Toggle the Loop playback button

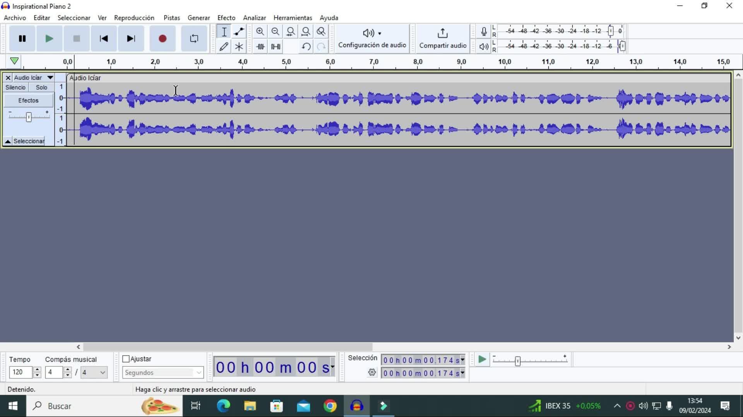194,39
